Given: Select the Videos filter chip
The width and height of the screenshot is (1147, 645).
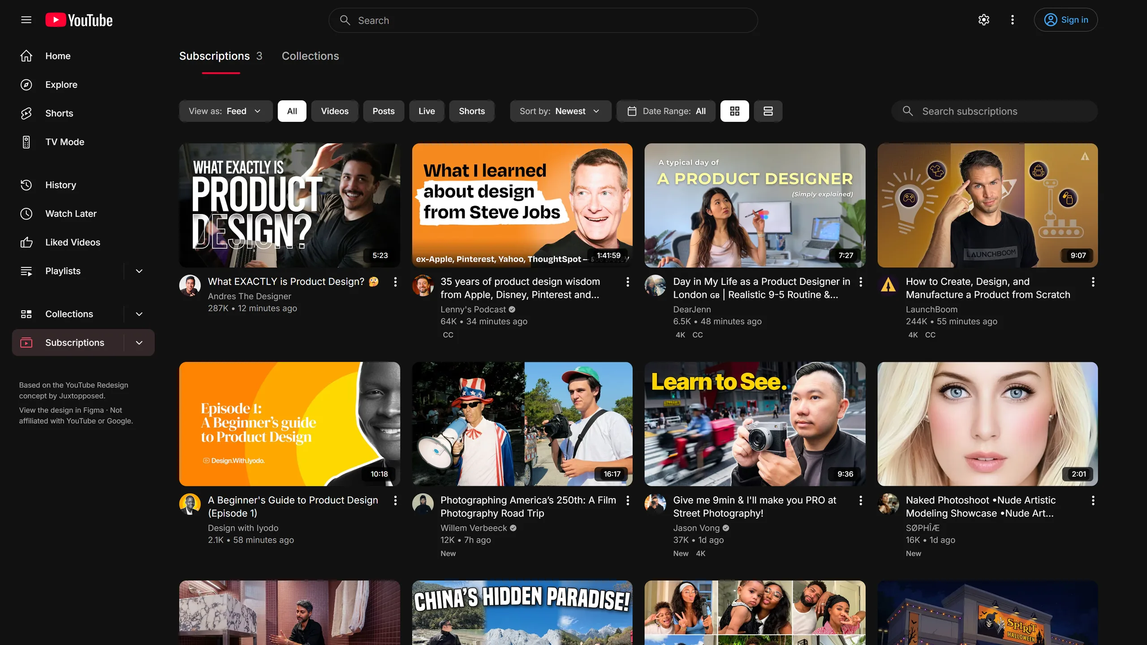Looking at the screenshot, I should coord(335,111).
